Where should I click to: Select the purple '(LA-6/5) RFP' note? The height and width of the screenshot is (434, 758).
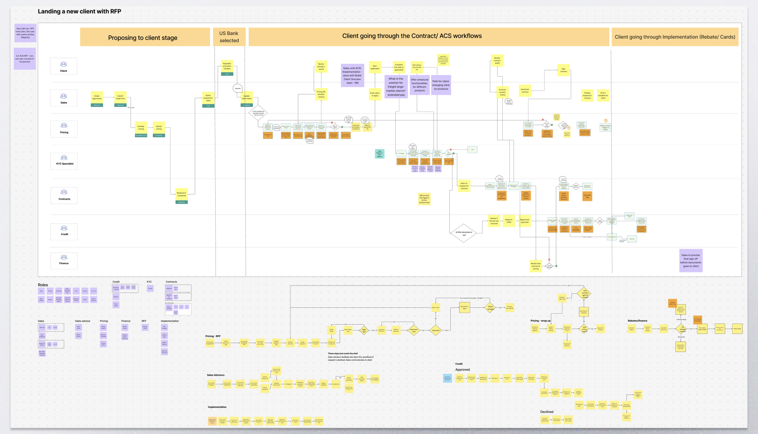[x=25, y=59]
